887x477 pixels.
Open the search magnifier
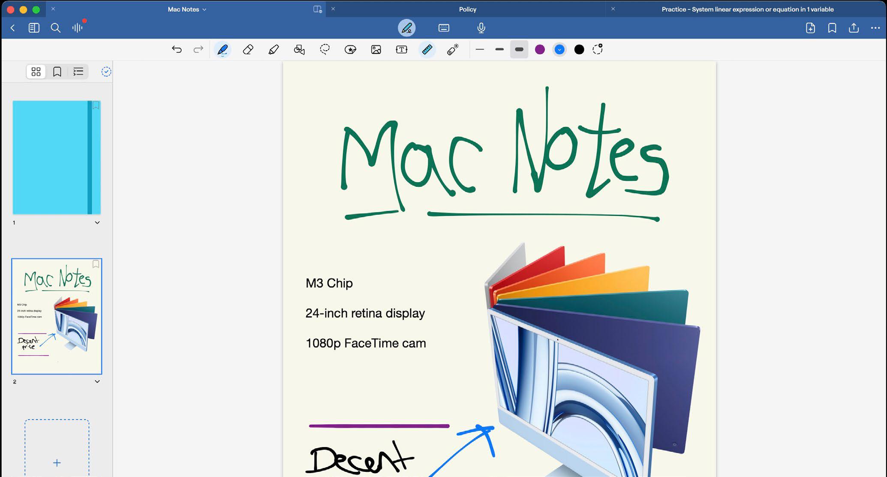(x=55, y=28)
